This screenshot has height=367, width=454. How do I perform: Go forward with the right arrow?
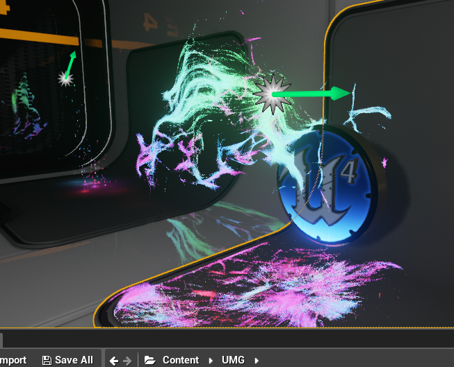coord(127,361)
